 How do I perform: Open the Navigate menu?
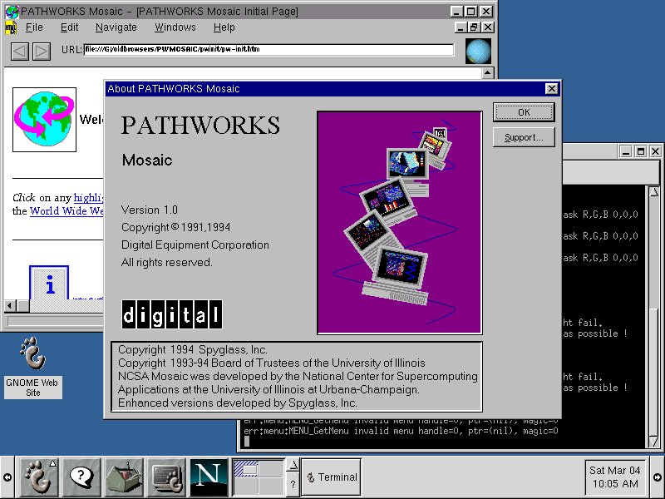116,27
